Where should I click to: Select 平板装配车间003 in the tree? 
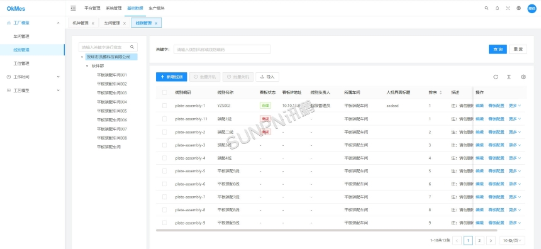[112, 93]
